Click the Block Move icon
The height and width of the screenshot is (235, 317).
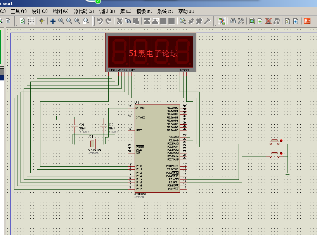[155, 21]
